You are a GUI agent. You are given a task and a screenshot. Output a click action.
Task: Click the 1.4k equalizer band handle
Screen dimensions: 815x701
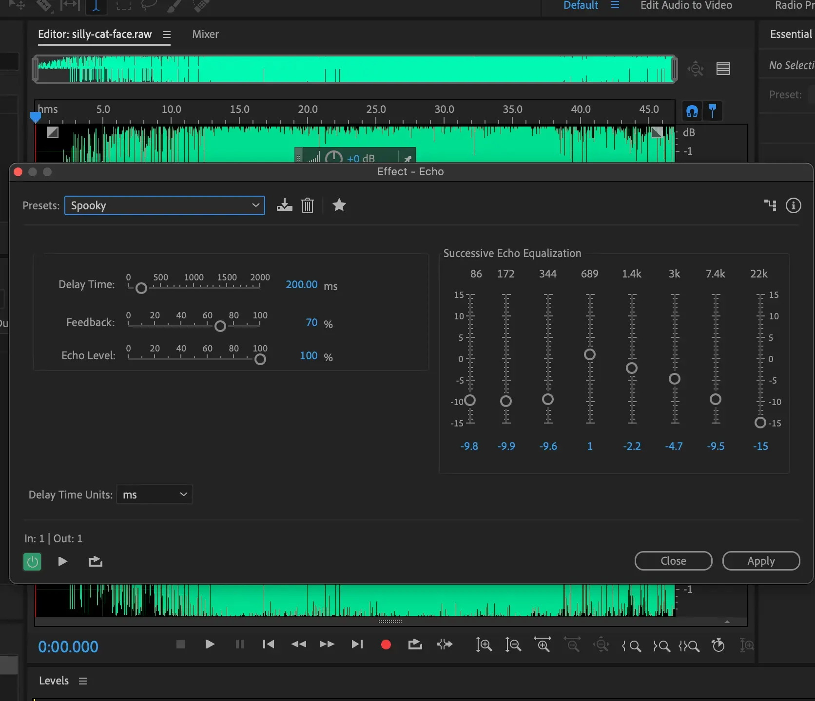tap(632, 368)
